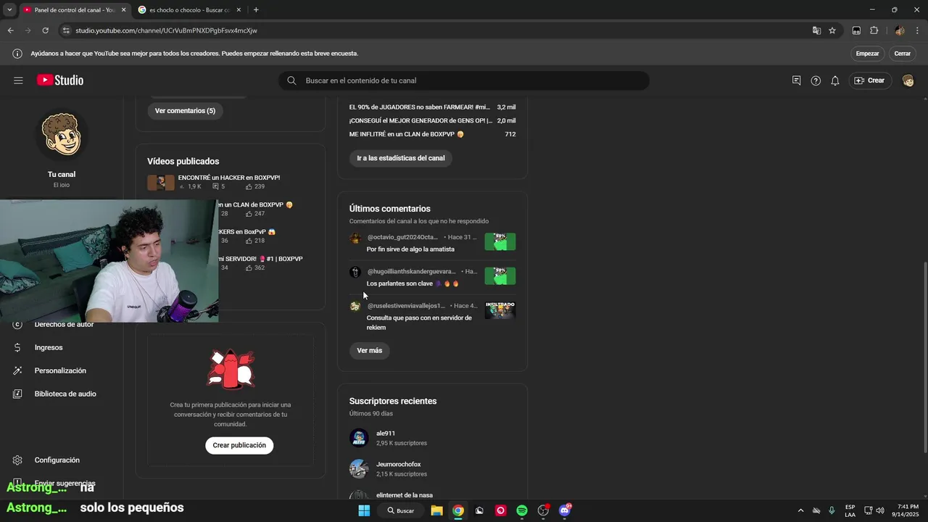
Task: Click Crear publicación button
Action: coord(239,445)
